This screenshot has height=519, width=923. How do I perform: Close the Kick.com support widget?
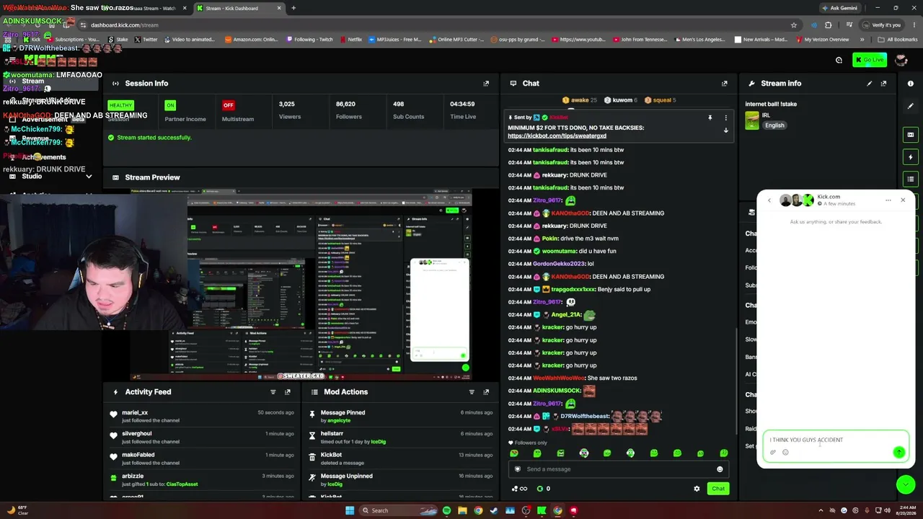pyautogui.click(x=903, y=200)
